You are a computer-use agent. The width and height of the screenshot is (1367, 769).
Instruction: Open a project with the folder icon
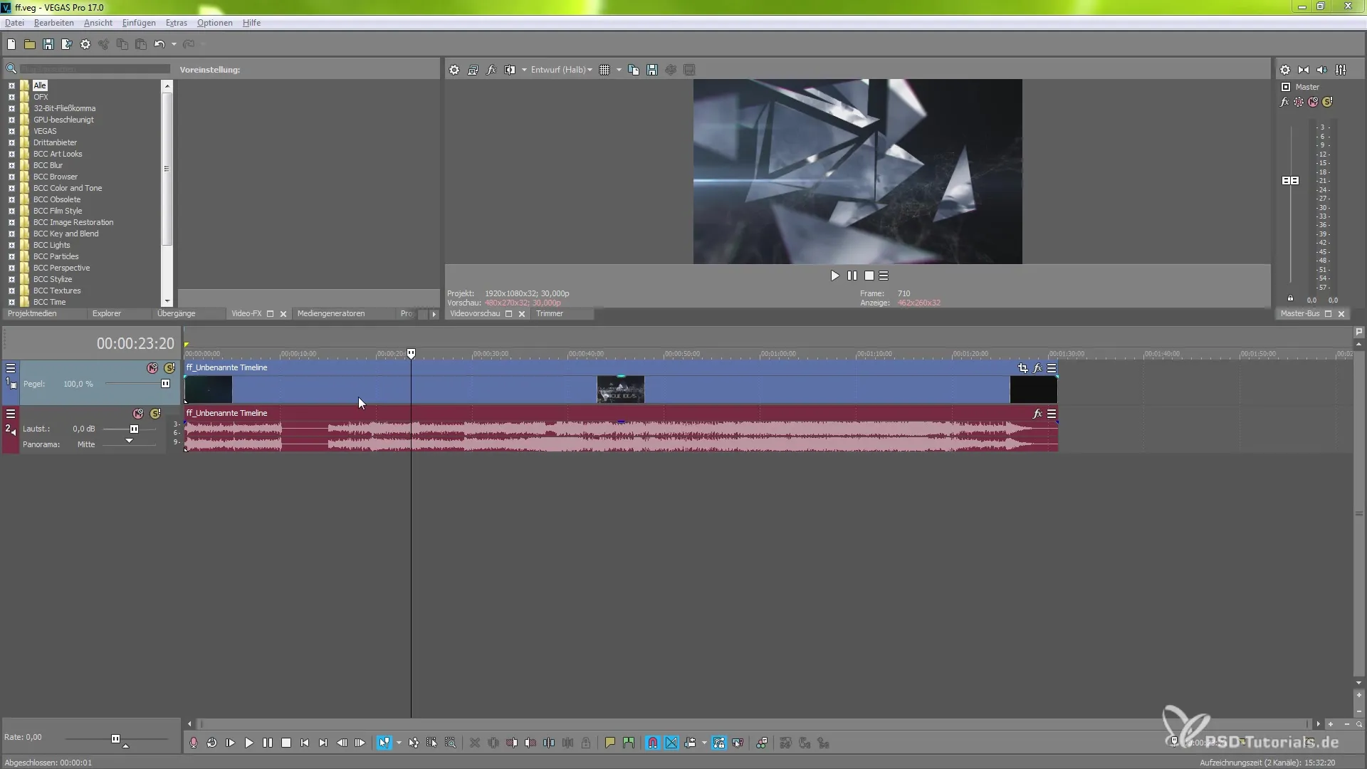(x=30, y=44)
